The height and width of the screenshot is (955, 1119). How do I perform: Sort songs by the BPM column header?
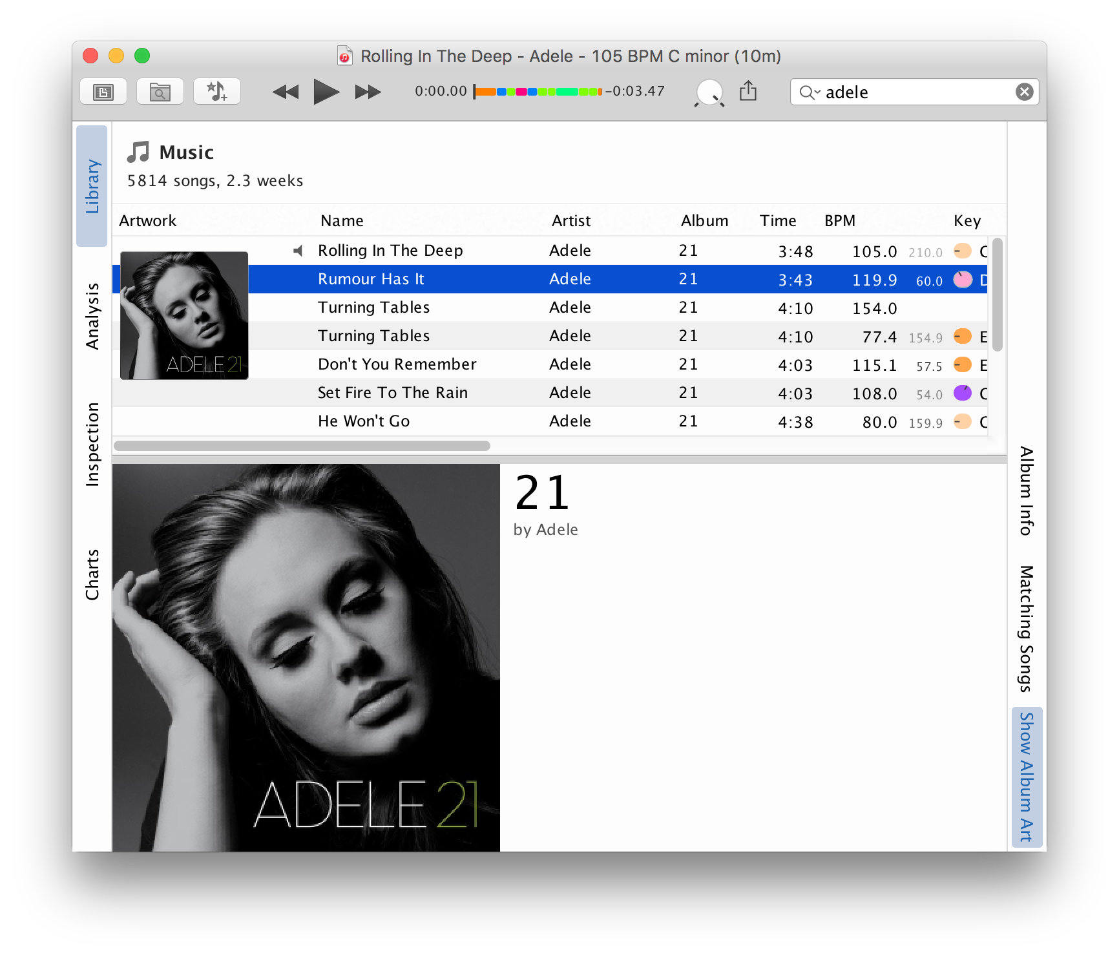click(839, 221)
